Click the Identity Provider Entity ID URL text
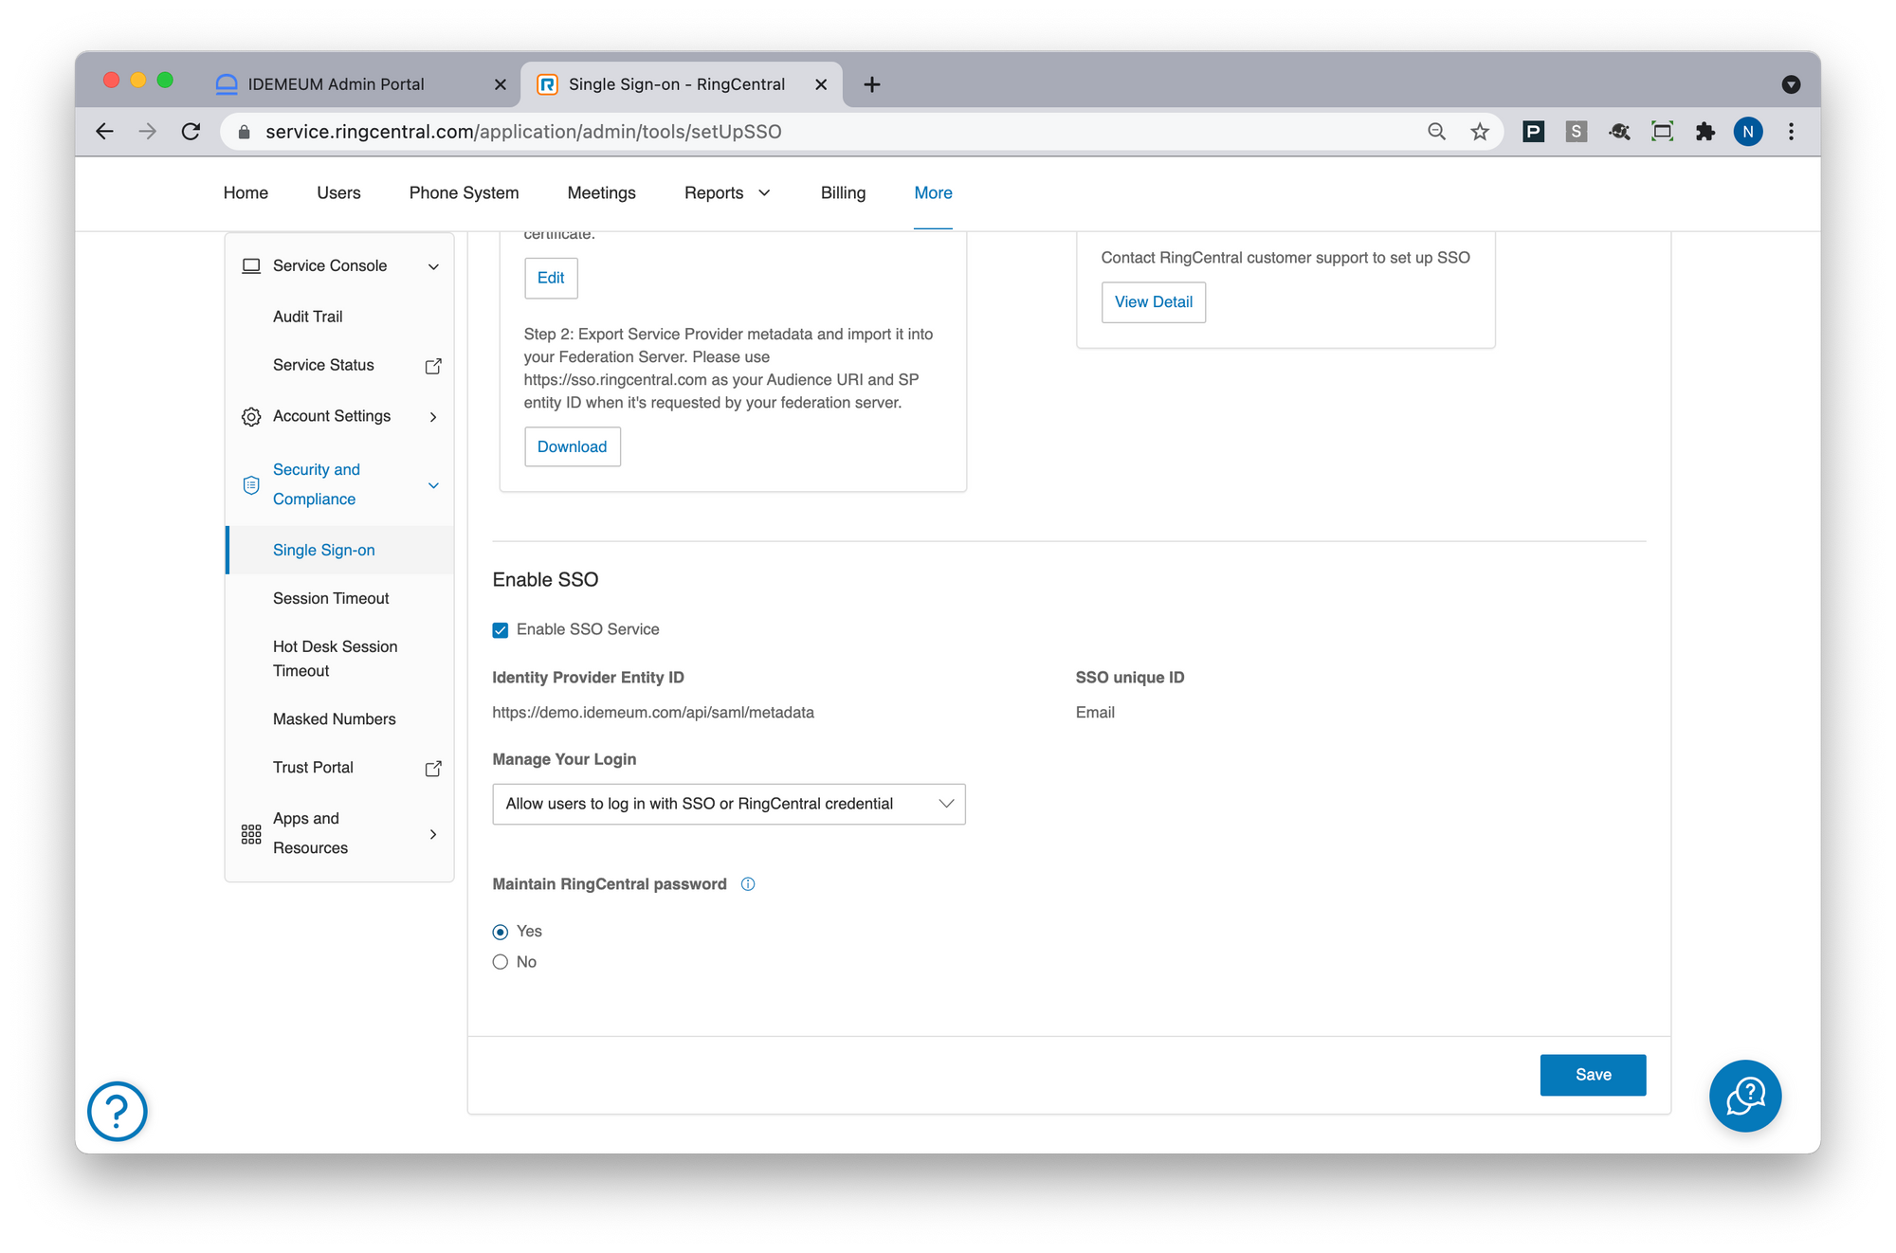Viewport: 1896px width, 1253px height. [x=653, y=713]
